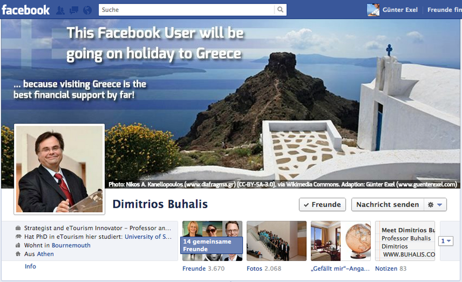Open the University of S... link
This screenshot has width=462, height=282.
point(148,237)
